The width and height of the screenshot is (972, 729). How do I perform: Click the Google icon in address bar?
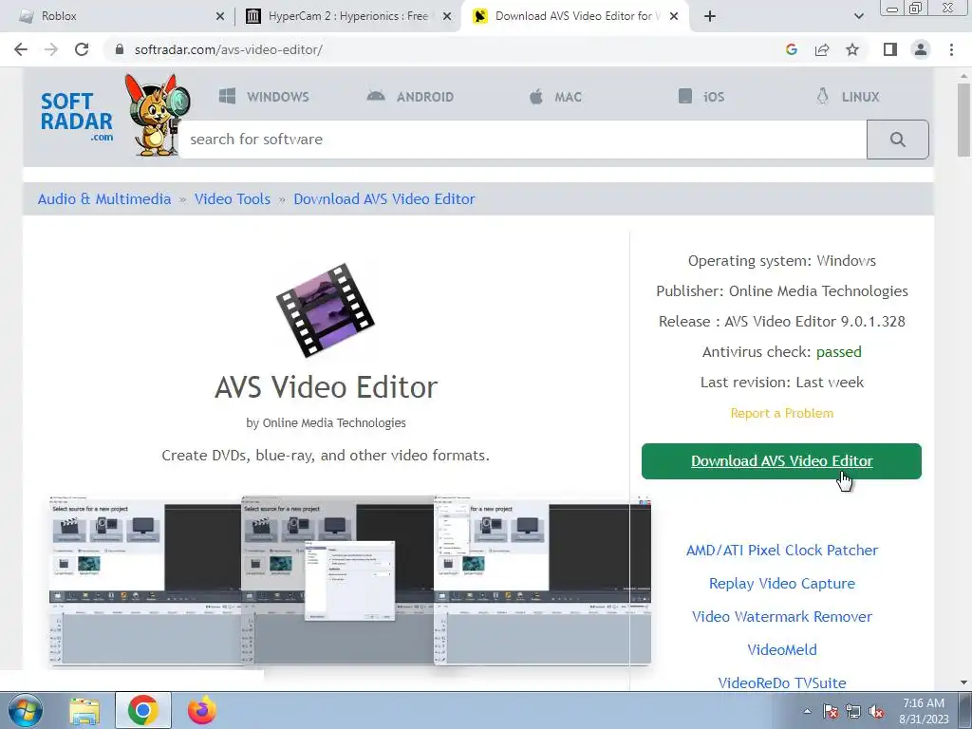[791, 49]
